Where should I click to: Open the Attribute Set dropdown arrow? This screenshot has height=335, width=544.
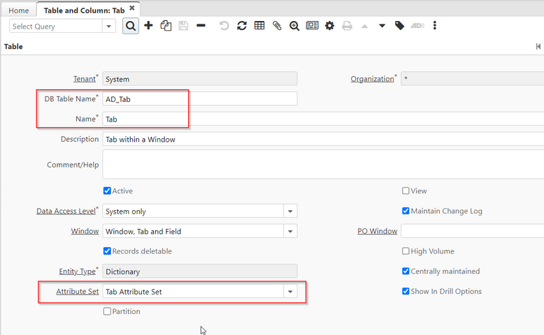coord(290,292)
